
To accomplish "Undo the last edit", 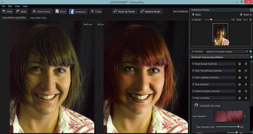I will [7, 11].
